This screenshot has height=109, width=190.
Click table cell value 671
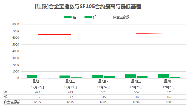pos(169,92)
